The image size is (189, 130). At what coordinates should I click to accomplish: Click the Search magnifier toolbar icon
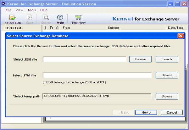pyautogui.click(x=46, y=18)
